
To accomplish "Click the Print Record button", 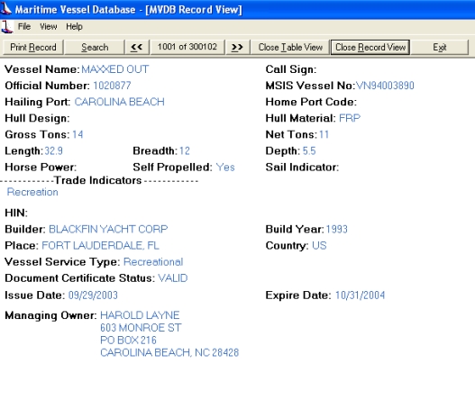I will (33, 47).
